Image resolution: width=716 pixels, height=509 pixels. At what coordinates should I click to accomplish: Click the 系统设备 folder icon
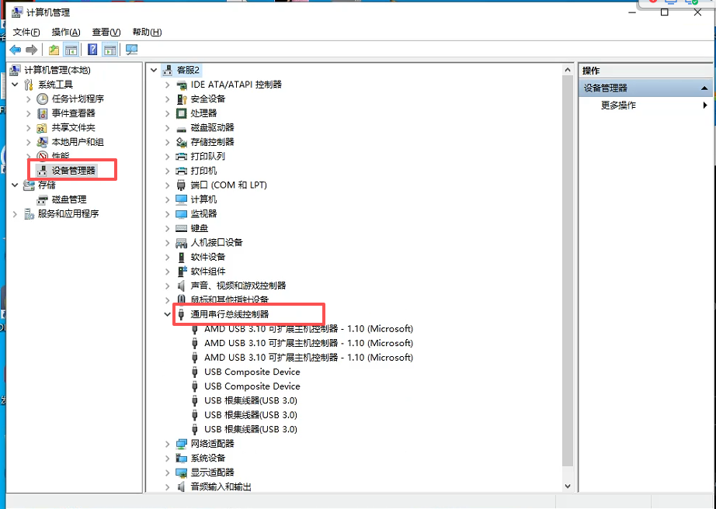point(181,458)
